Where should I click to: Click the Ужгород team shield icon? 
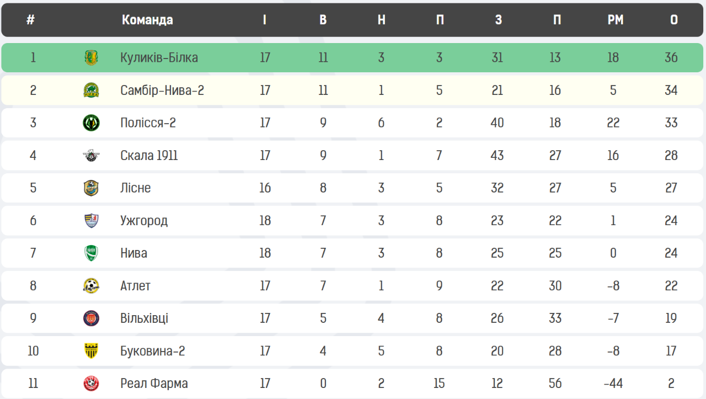[91, 220]
